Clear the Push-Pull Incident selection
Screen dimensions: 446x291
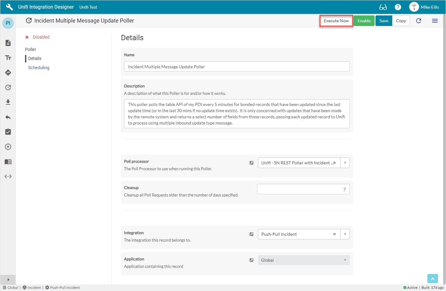pos(334,234)
